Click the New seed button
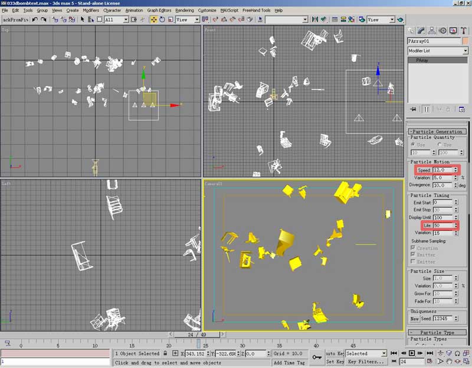 pos(414,319)
